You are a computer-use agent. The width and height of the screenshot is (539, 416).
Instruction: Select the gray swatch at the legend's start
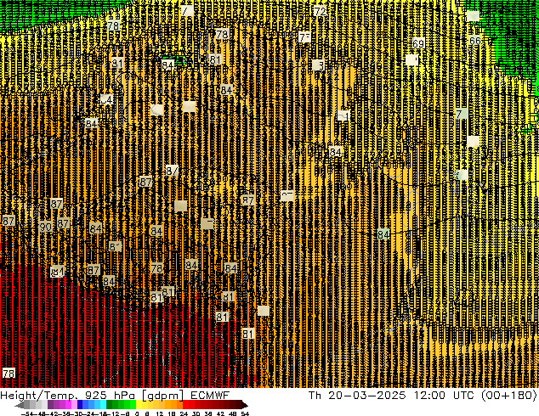(x=27, y=405)
